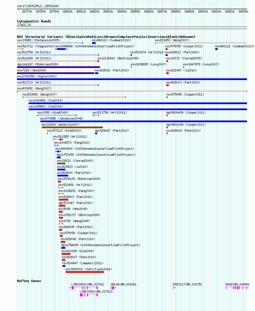Click nsv513754 (Arlt2011) label
The width and height of the screenshot is (255, 311).
pos(34,53)
